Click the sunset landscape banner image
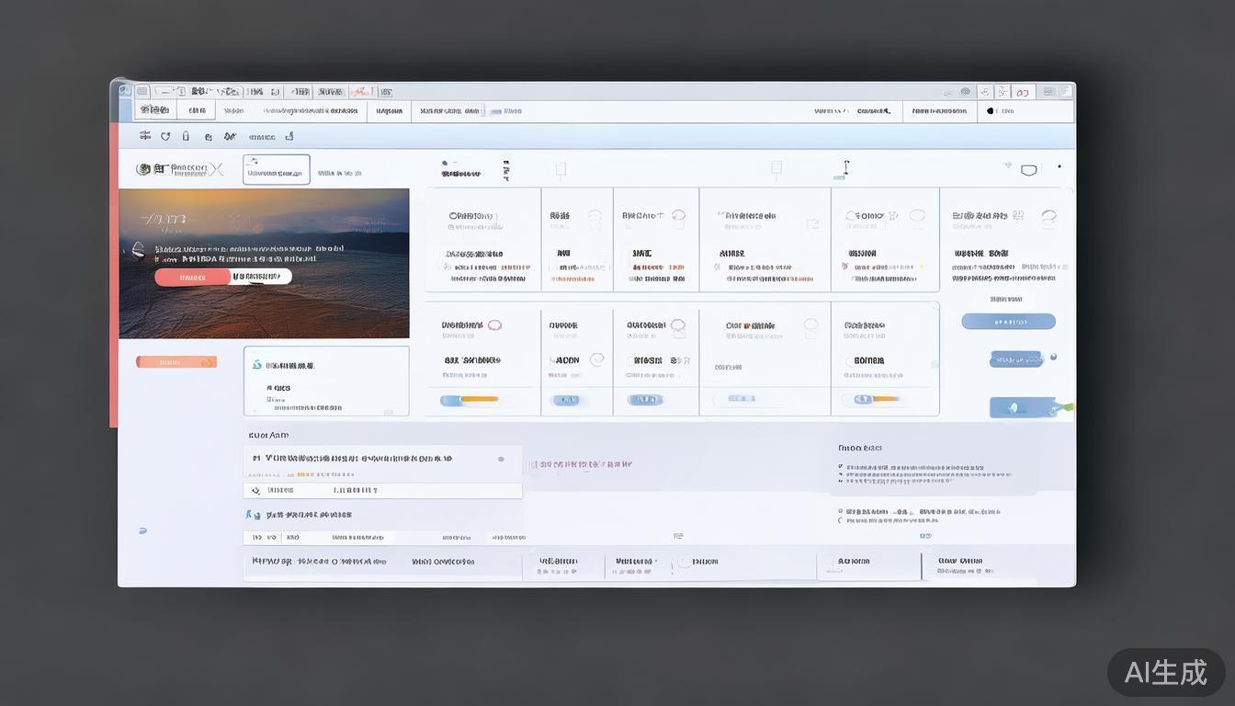 coord(264,263)
